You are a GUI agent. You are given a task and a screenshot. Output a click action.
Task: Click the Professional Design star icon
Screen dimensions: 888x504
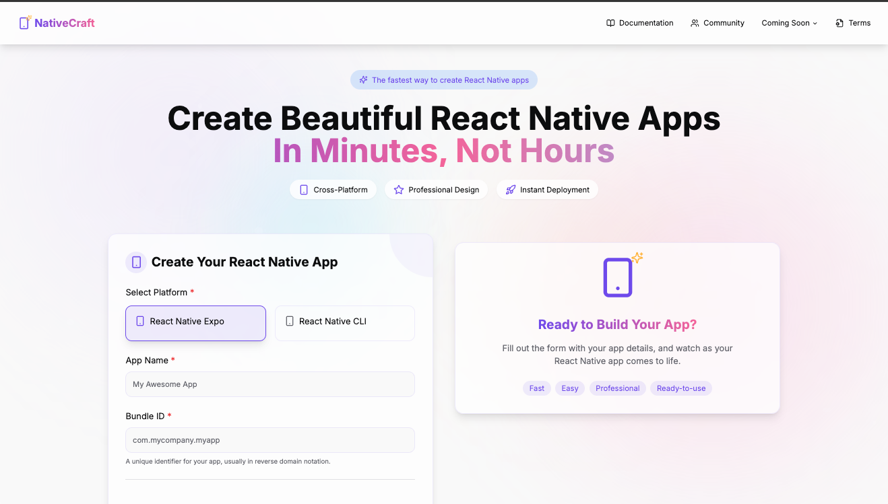coord(399,190)
